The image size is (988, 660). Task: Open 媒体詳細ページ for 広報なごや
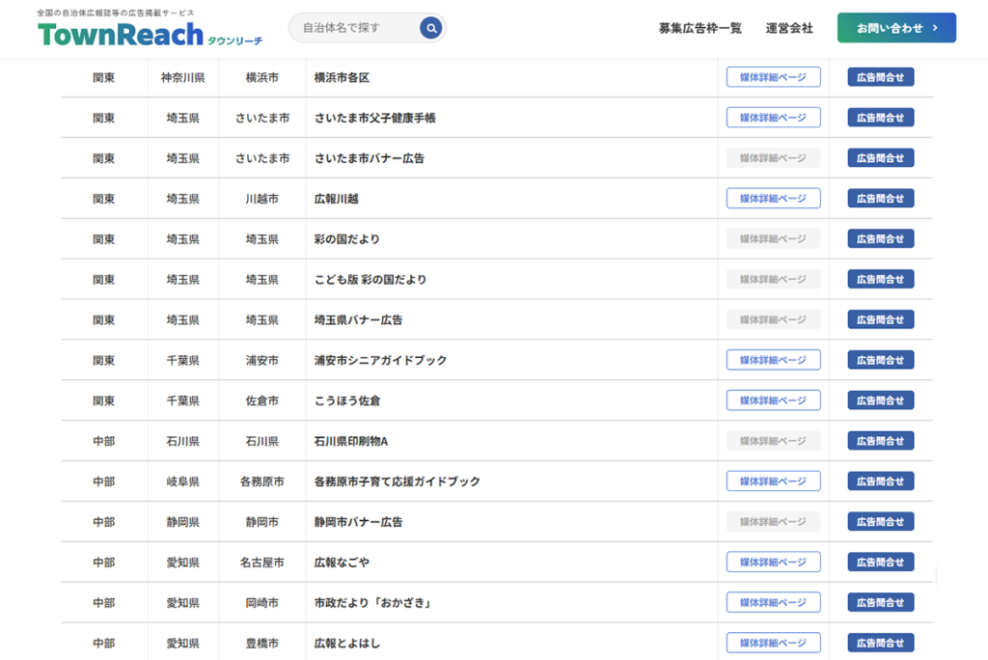(x=773, y=562)
